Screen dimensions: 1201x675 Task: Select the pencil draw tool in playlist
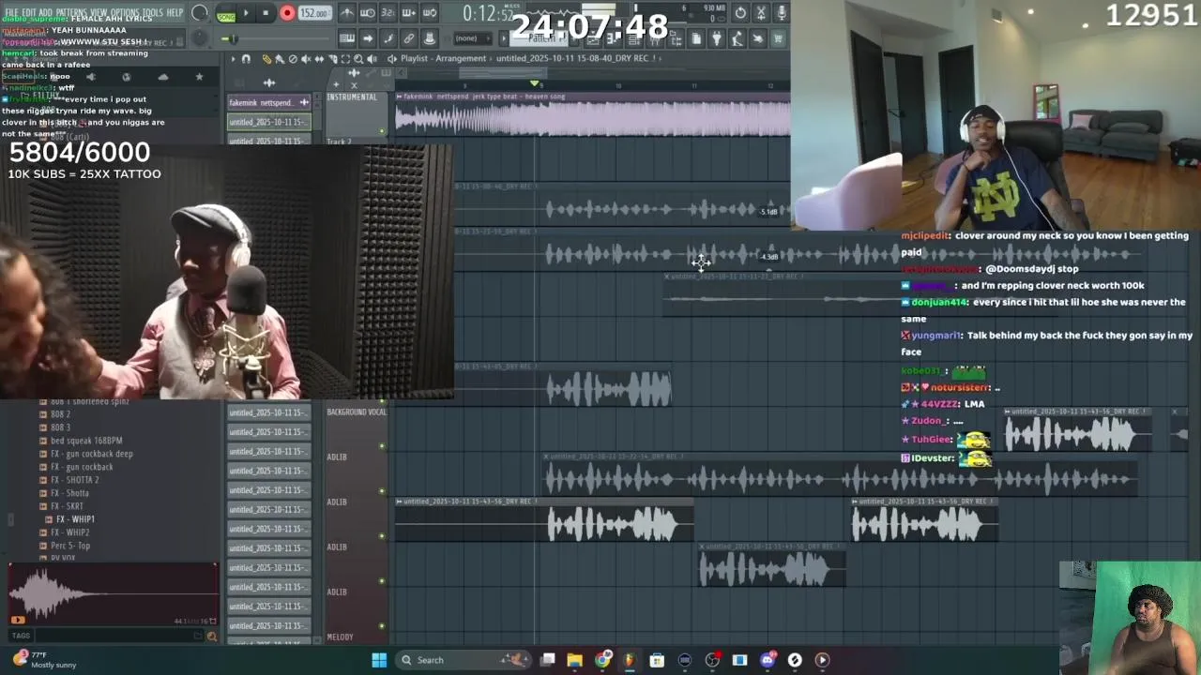coord(266,58)
